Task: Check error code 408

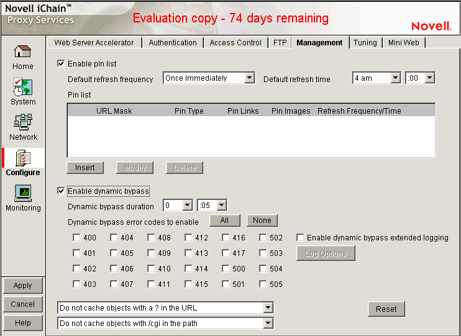Action: tap(151, 237)
